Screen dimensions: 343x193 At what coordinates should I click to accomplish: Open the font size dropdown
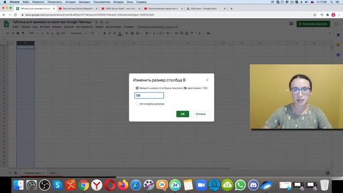[x=95, y=33]
